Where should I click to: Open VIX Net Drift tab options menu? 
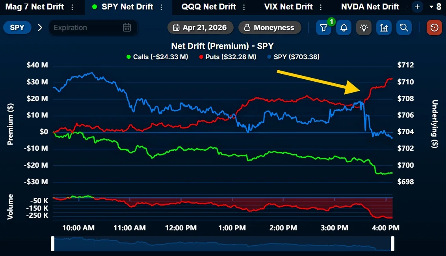[x=321, y=7]
